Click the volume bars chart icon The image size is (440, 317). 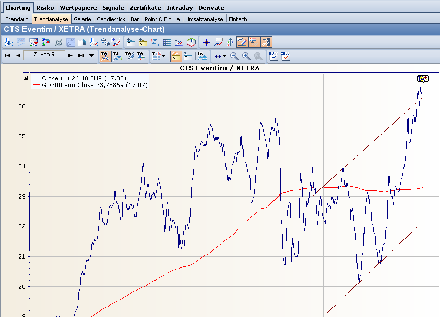pyautogui.click(x=82, y=42)
